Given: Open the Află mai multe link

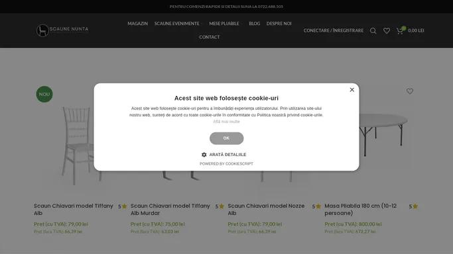Looking at the screenshot, I should 227,122.
